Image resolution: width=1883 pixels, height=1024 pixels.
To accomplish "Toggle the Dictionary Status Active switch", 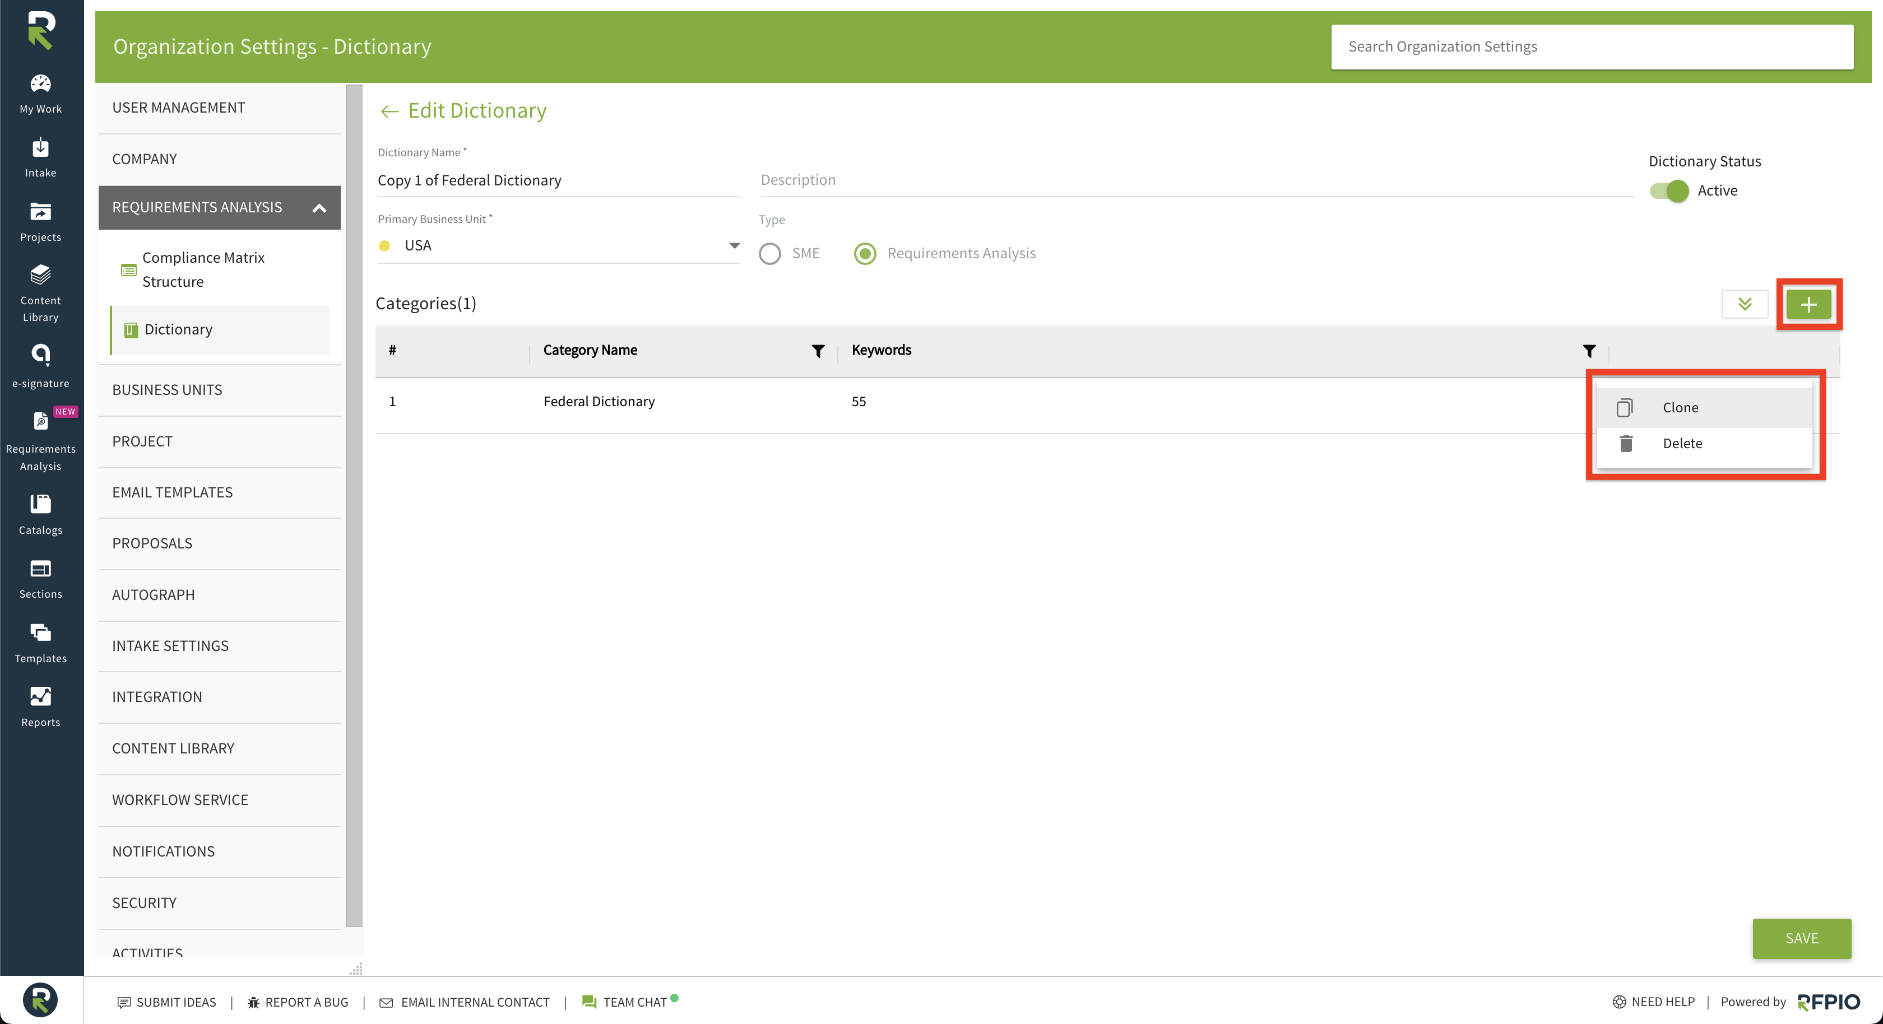I will [x=1669, y=192].
